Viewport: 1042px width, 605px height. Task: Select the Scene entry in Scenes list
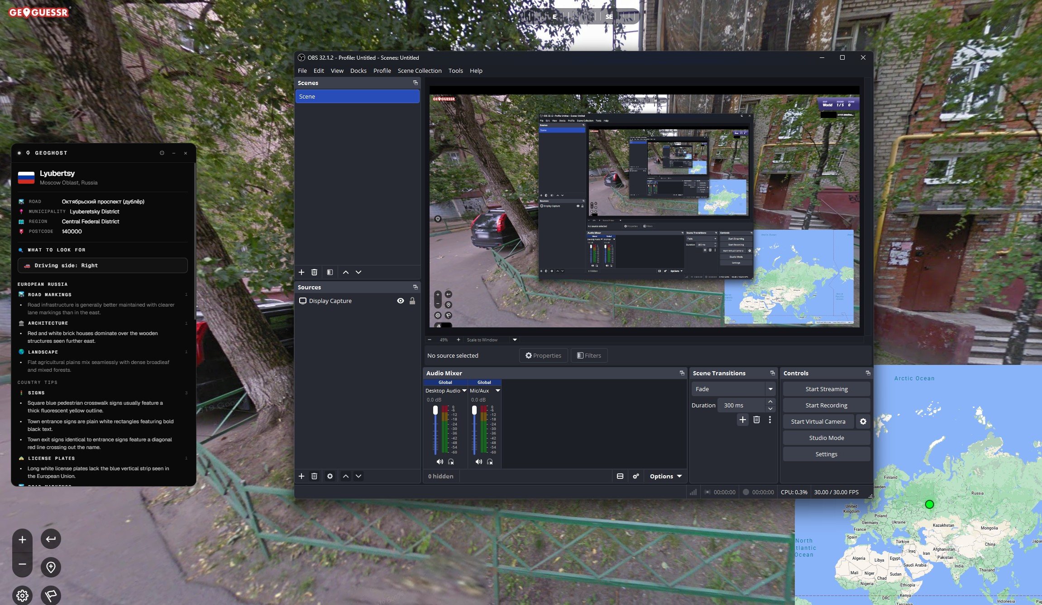point(357,96)
